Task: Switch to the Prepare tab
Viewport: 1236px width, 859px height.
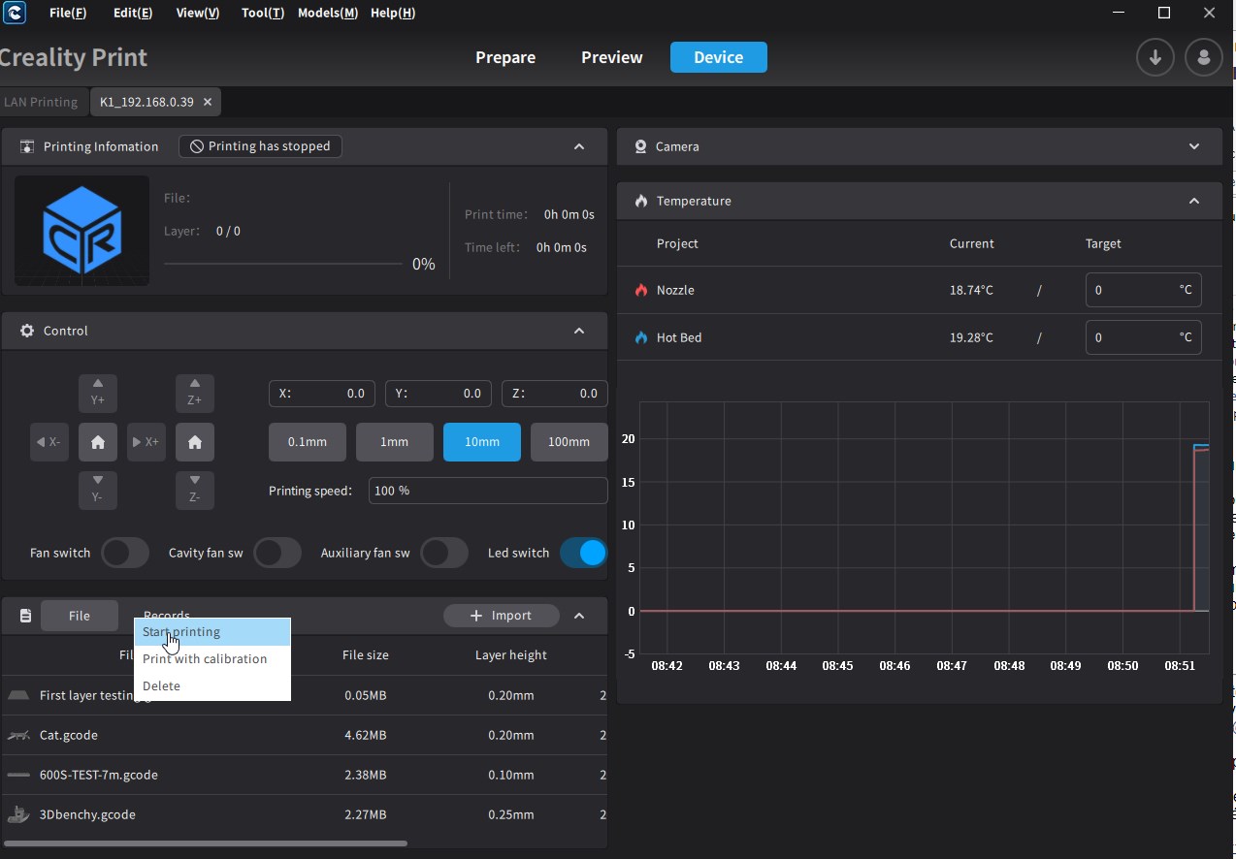Action: click(x=504, y=57)
